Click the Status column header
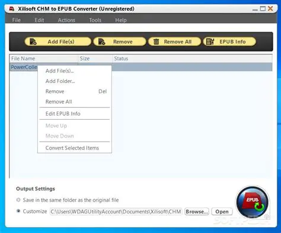Image resolution: width=281 pixels, height=233 pixels. [x=193, y=59]
